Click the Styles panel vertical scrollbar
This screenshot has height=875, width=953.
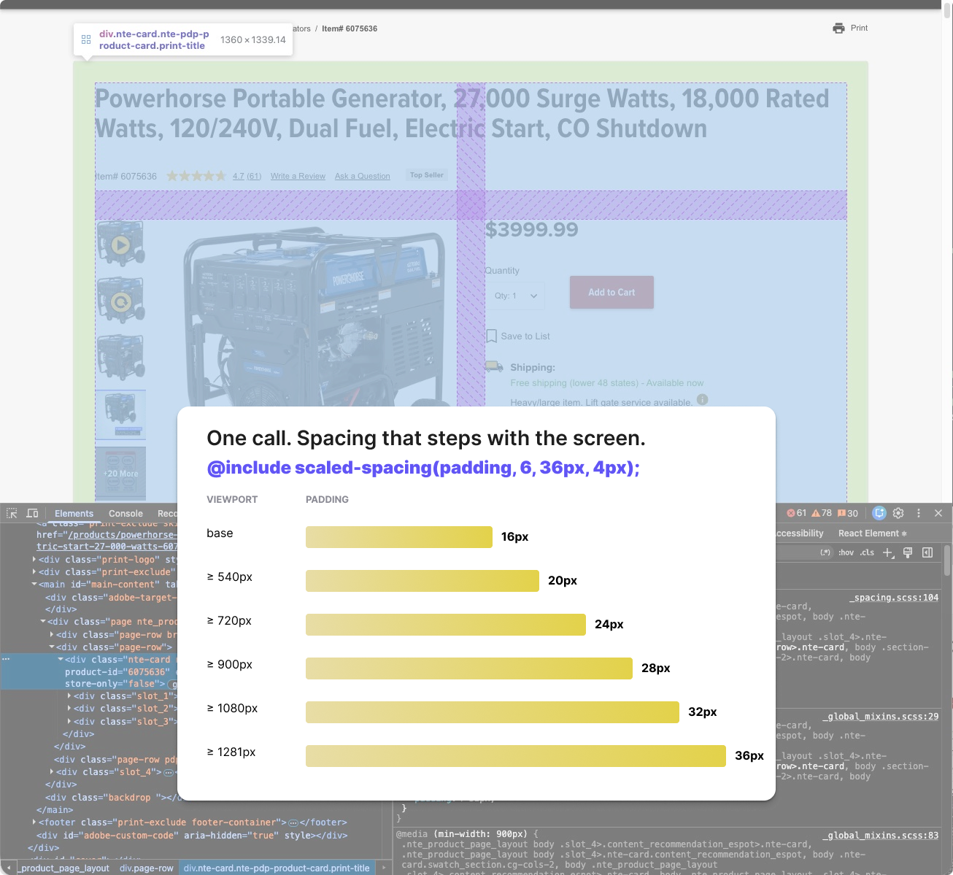947,560
